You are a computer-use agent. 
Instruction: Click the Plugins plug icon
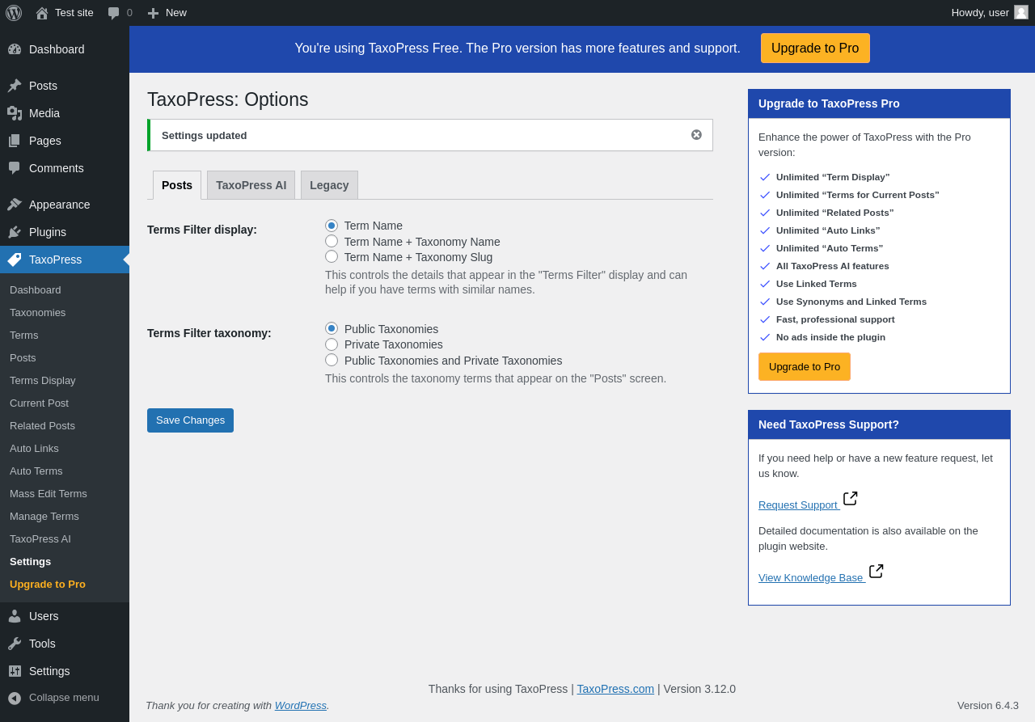click(15, 232)
